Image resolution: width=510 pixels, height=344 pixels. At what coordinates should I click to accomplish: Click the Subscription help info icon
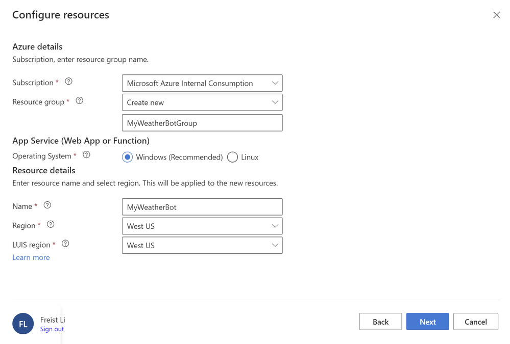coord(68,82)
